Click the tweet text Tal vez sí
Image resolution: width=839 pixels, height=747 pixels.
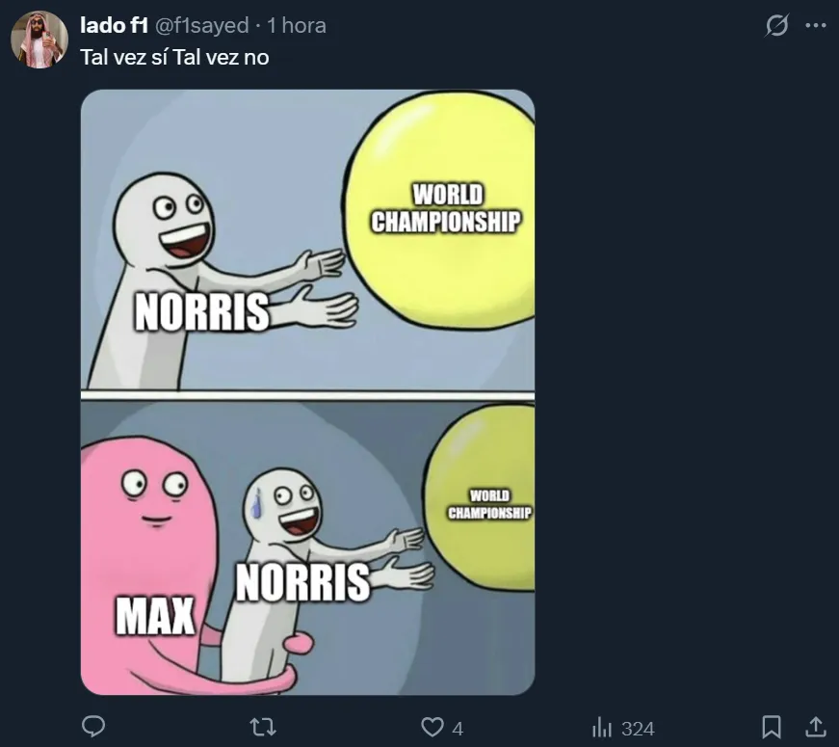tap(124, 57)
